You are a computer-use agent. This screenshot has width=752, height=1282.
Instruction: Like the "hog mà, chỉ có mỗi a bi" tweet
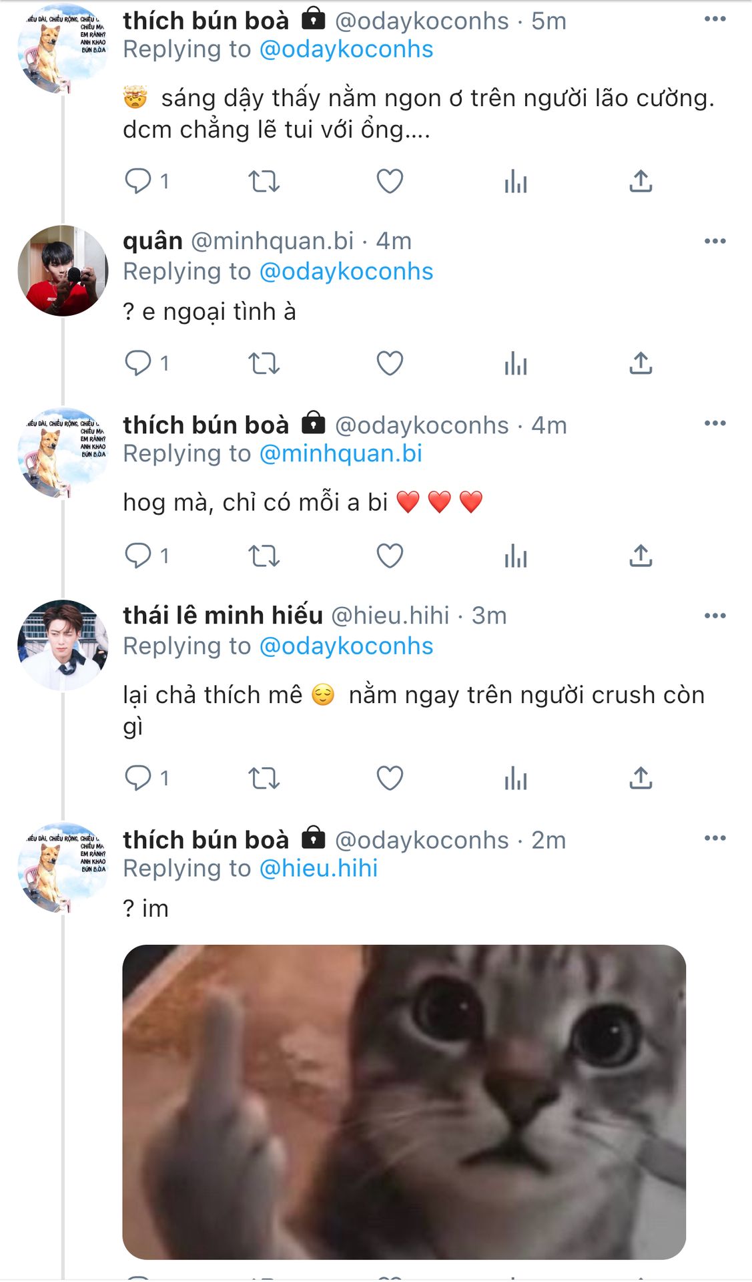coord(390,556)
